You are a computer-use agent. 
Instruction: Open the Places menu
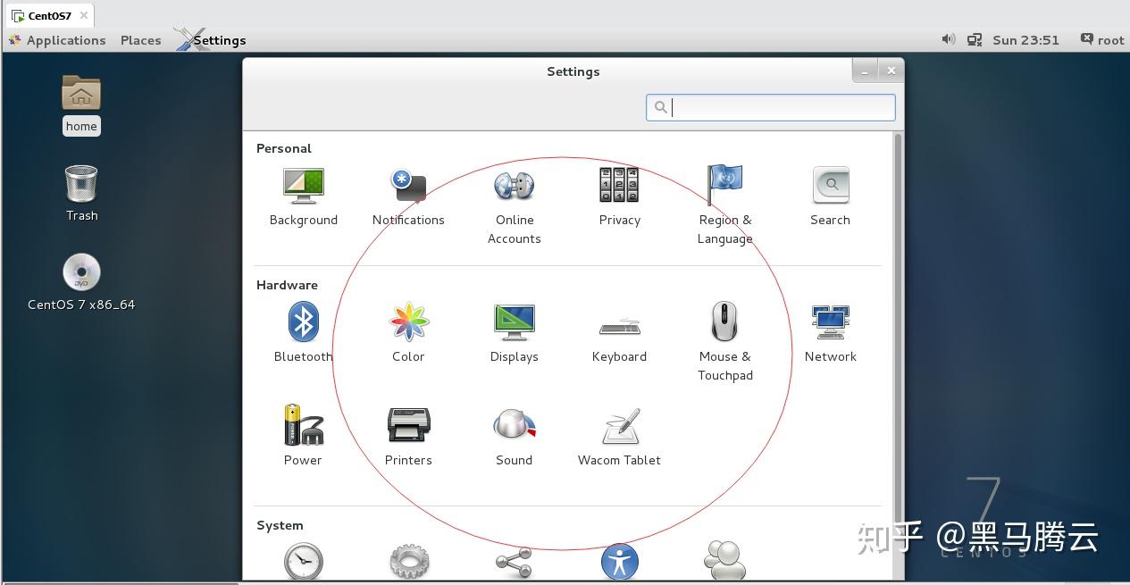pos(140,39)
